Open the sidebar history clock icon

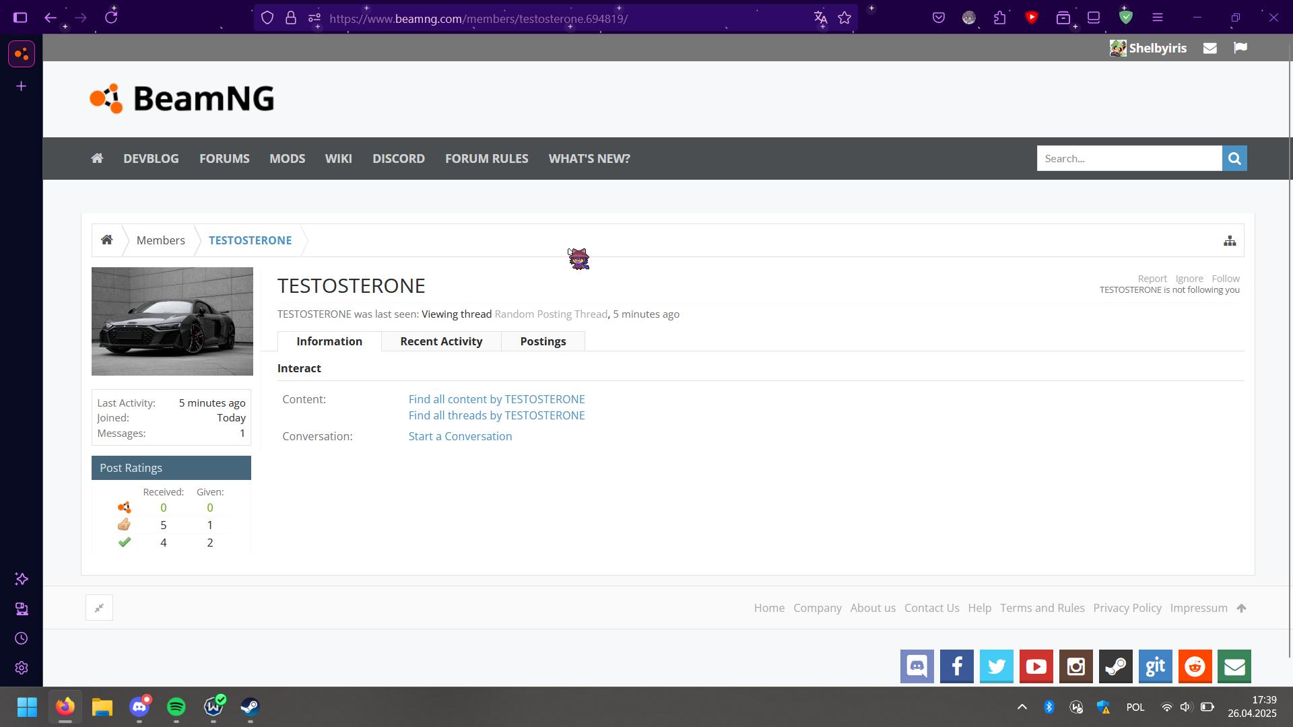click(x=22, y=638)
